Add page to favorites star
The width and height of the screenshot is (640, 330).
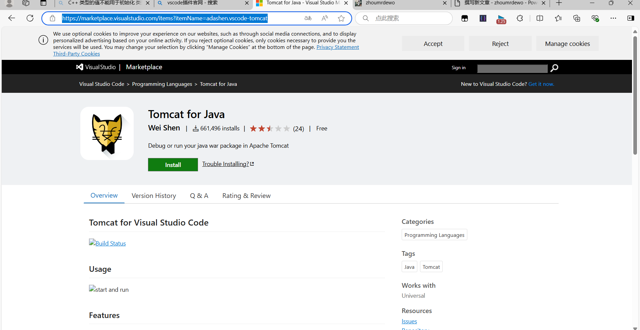(341, 18)
